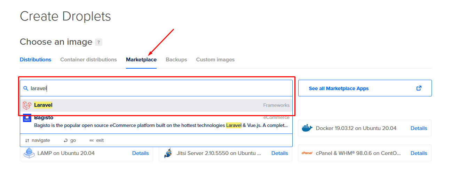Select the Marketplace tab
The image size is (451, 181).
141,60
